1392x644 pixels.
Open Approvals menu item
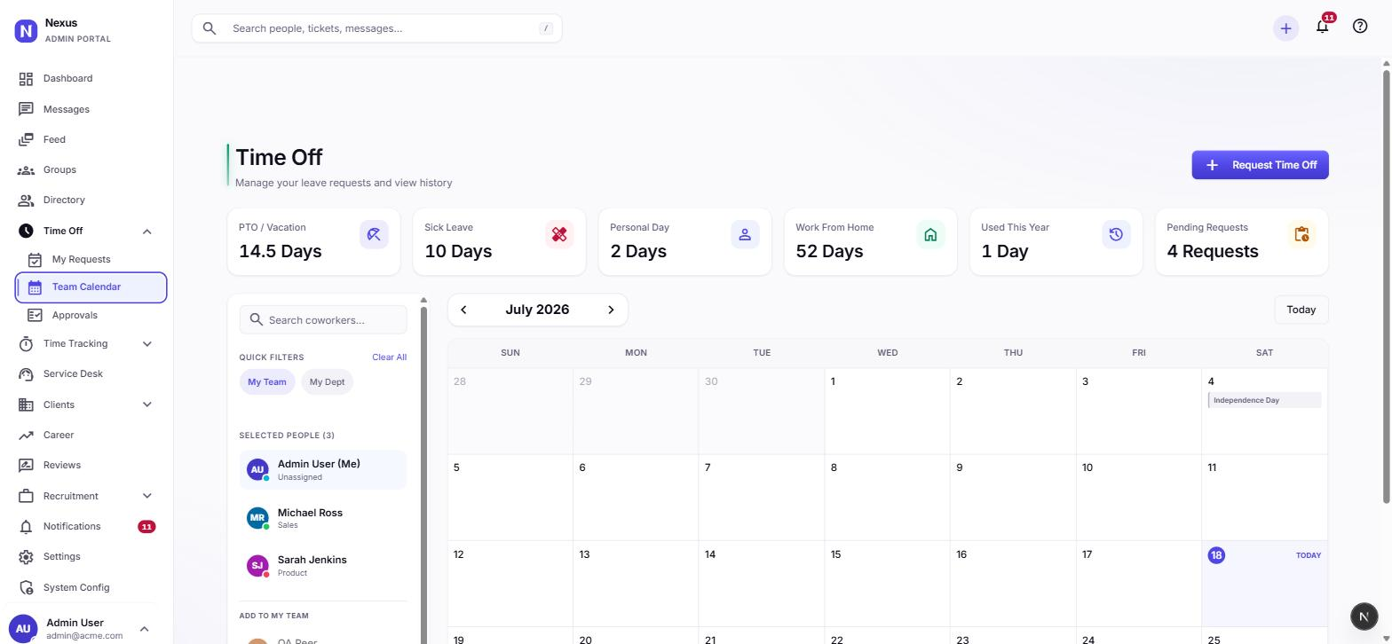91,315
